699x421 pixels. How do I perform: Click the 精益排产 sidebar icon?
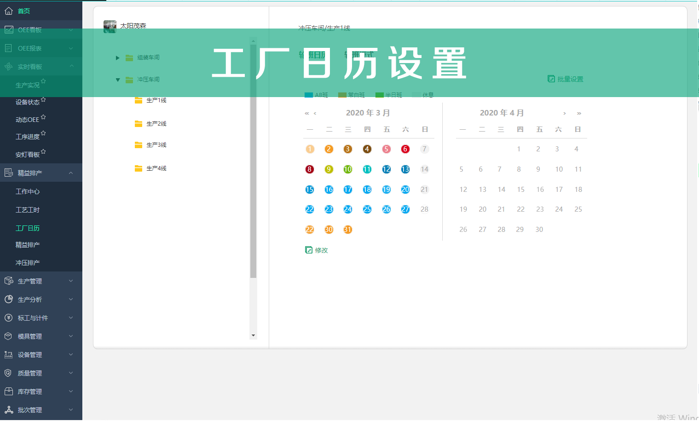click(x=8, y=173)
